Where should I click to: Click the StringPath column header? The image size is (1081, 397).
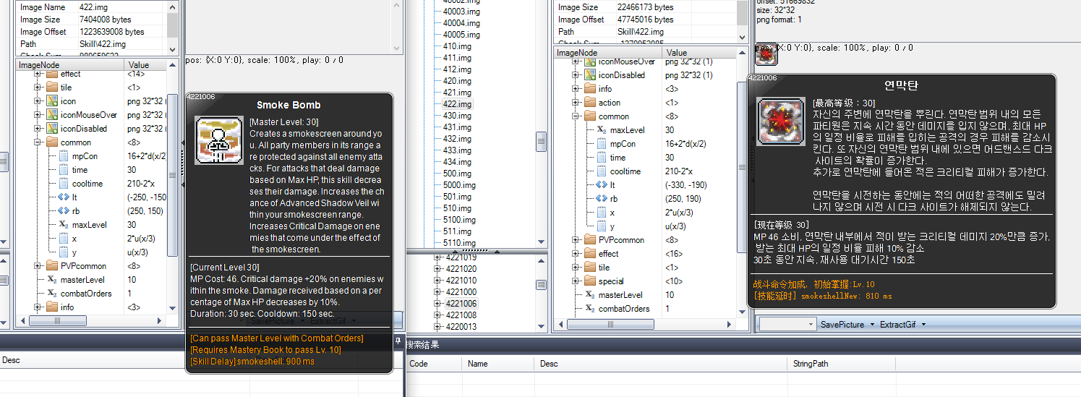tap(811, 364)
